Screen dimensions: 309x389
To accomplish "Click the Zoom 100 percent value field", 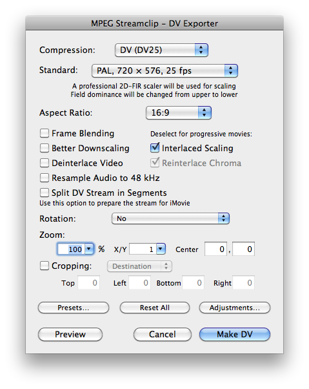I will (72, 249).
